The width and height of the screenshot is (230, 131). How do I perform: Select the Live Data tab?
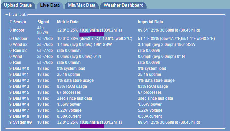(50, 5)
